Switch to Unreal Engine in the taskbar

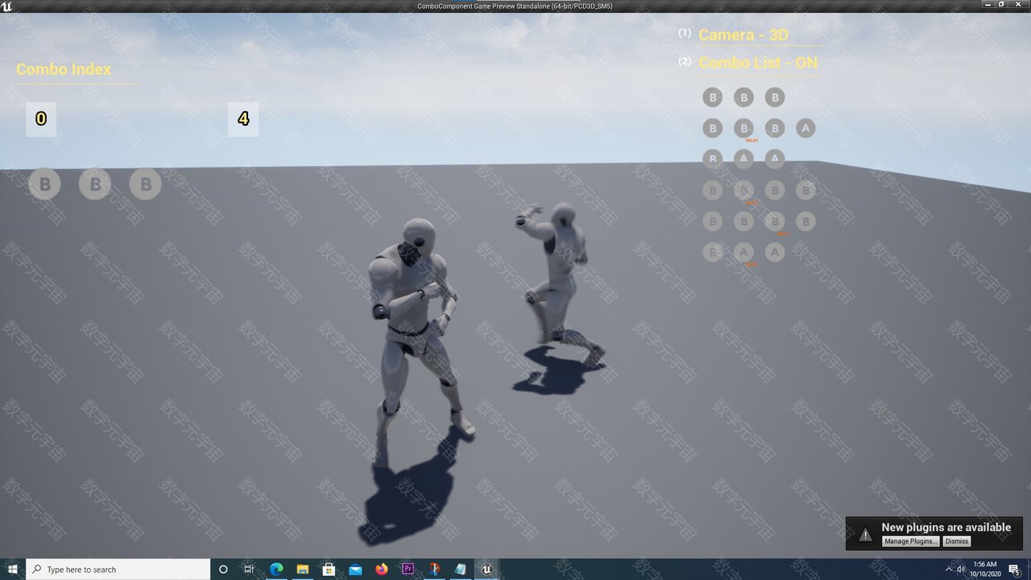(487, 569)
